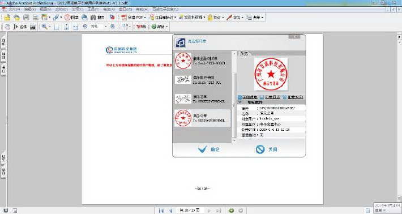This screenshot has height=214, width=402.
Task: Click the actual size page icon
Action: click(x=57, y=27)
